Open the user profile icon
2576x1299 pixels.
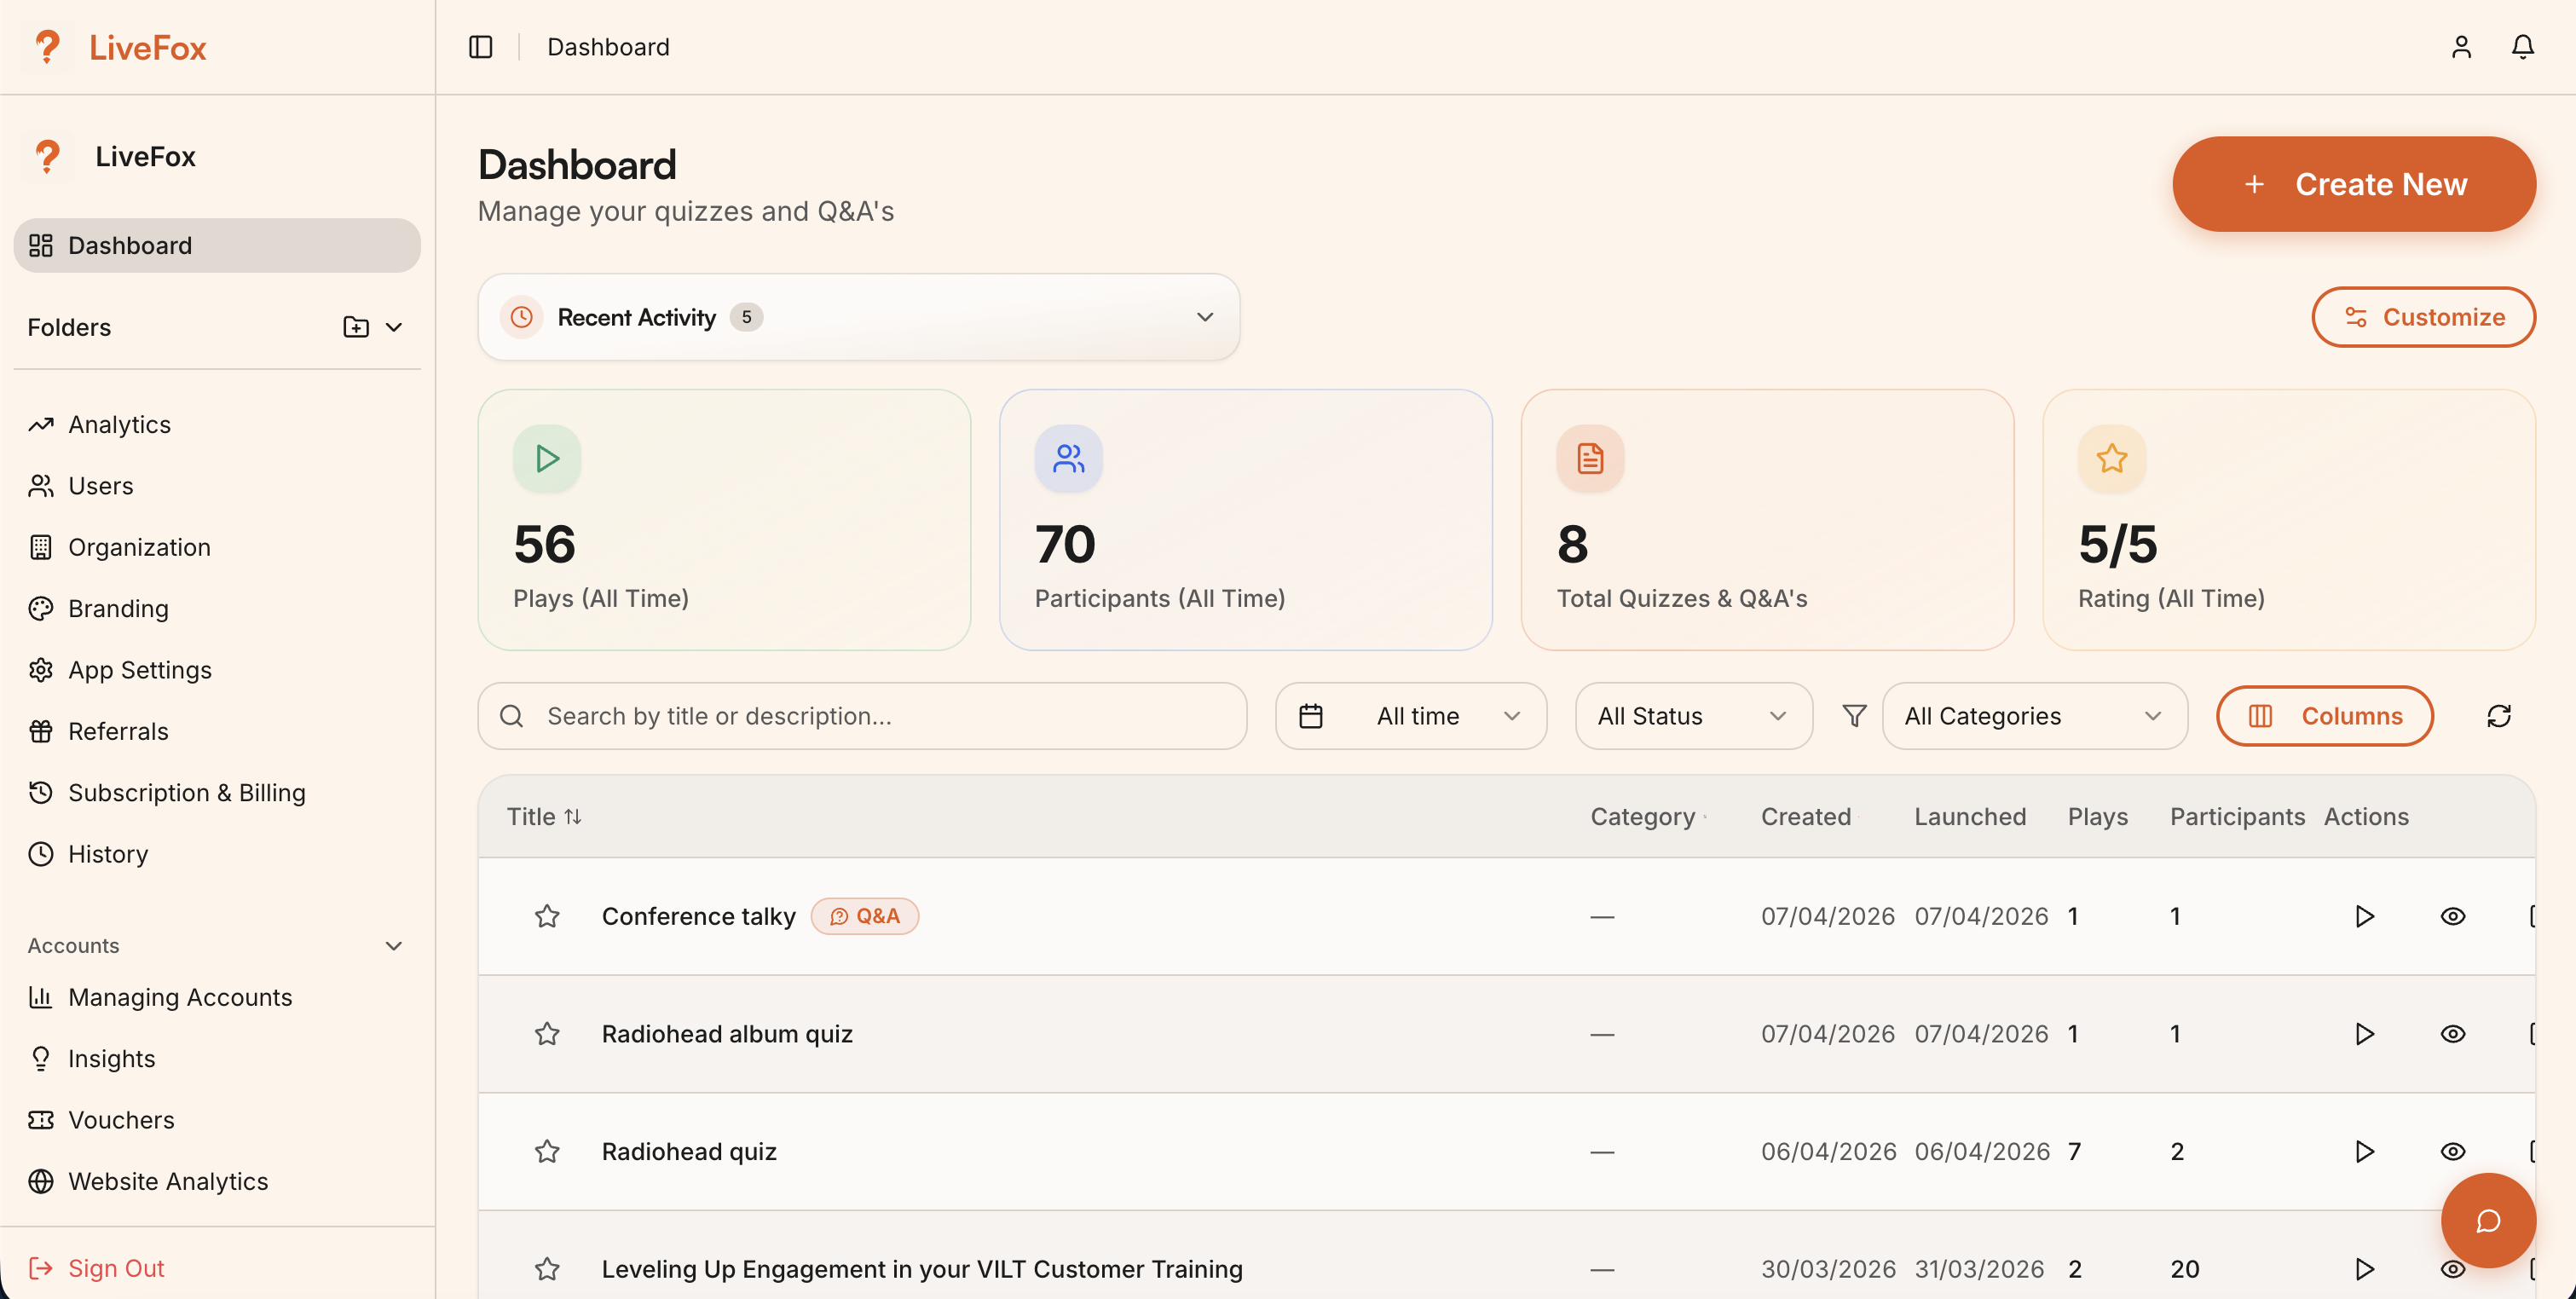(x=2461, y=47)
